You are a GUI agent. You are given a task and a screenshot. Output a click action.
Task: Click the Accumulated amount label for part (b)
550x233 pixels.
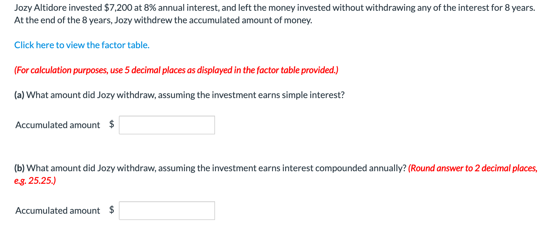[x=57, y=210]
